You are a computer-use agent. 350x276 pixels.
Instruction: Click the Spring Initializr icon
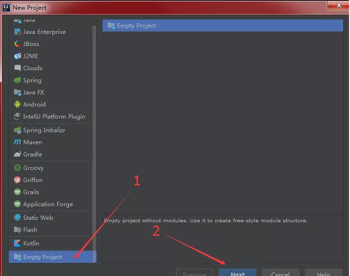(x=17, y=130)
